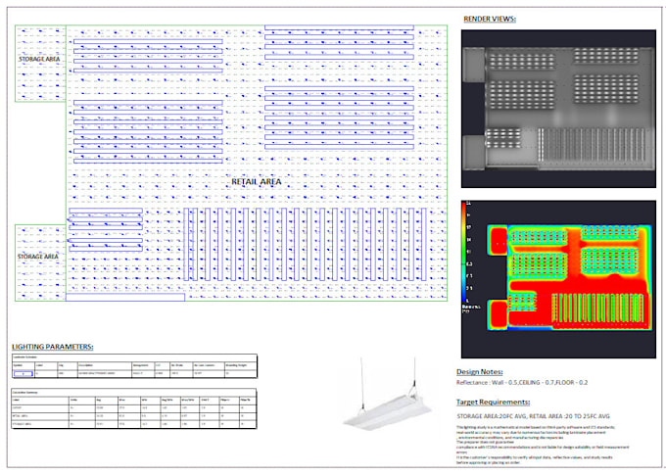Click the "LIGHTING PARAMETERS:" heading
Viewport: 666px width, 475px height.
(x=53, y=347)
